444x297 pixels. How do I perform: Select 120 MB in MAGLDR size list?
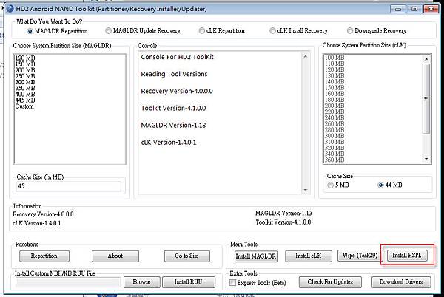(x=25, y=58)
